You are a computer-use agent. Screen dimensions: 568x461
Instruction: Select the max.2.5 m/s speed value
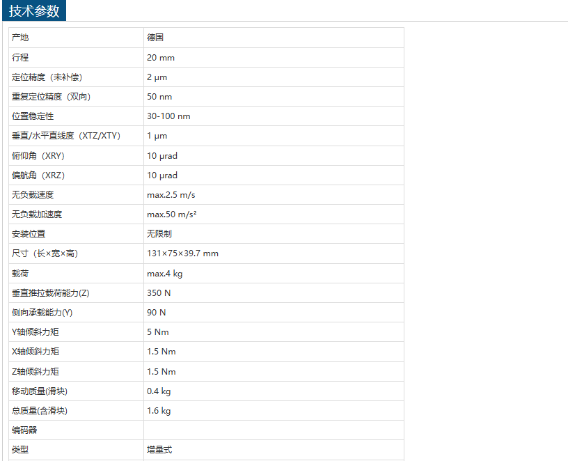tap(171, 195)
